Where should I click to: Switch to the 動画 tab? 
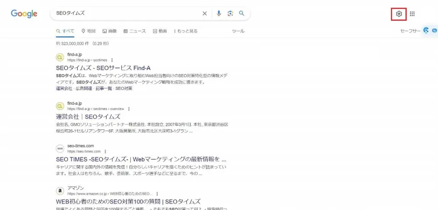(x=160, y=31)
